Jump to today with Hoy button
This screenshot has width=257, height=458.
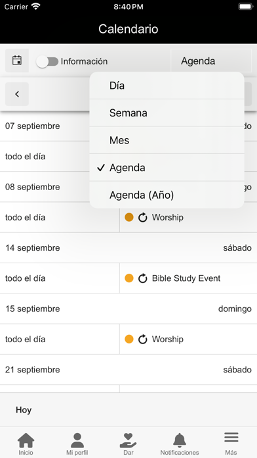click(24, 410)
